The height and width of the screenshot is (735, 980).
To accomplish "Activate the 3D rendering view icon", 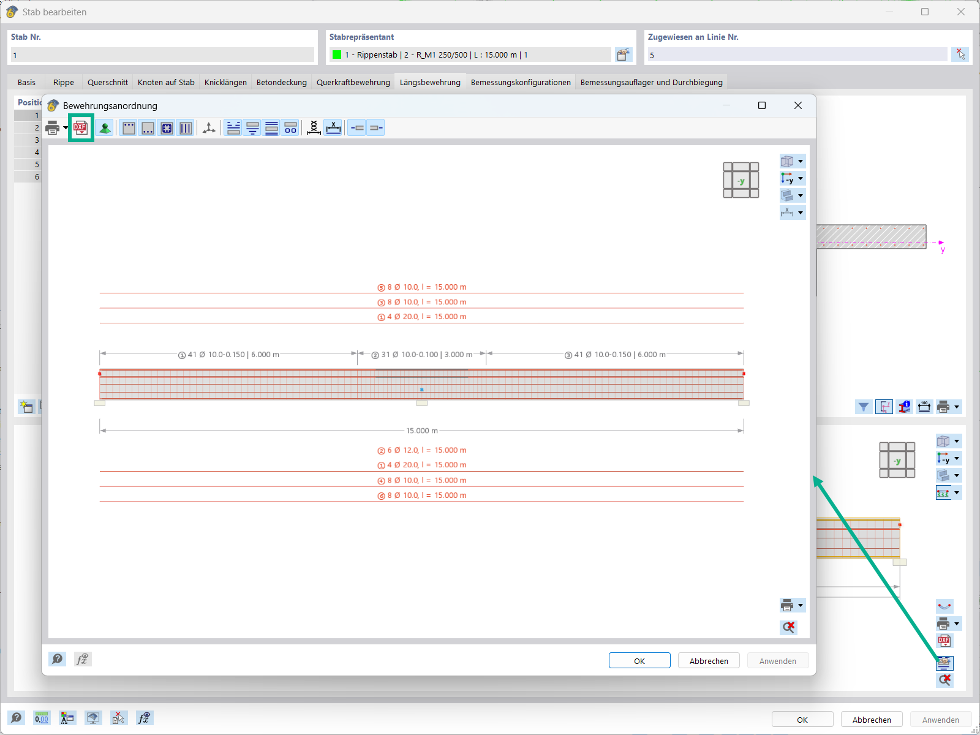I will 104,127.
